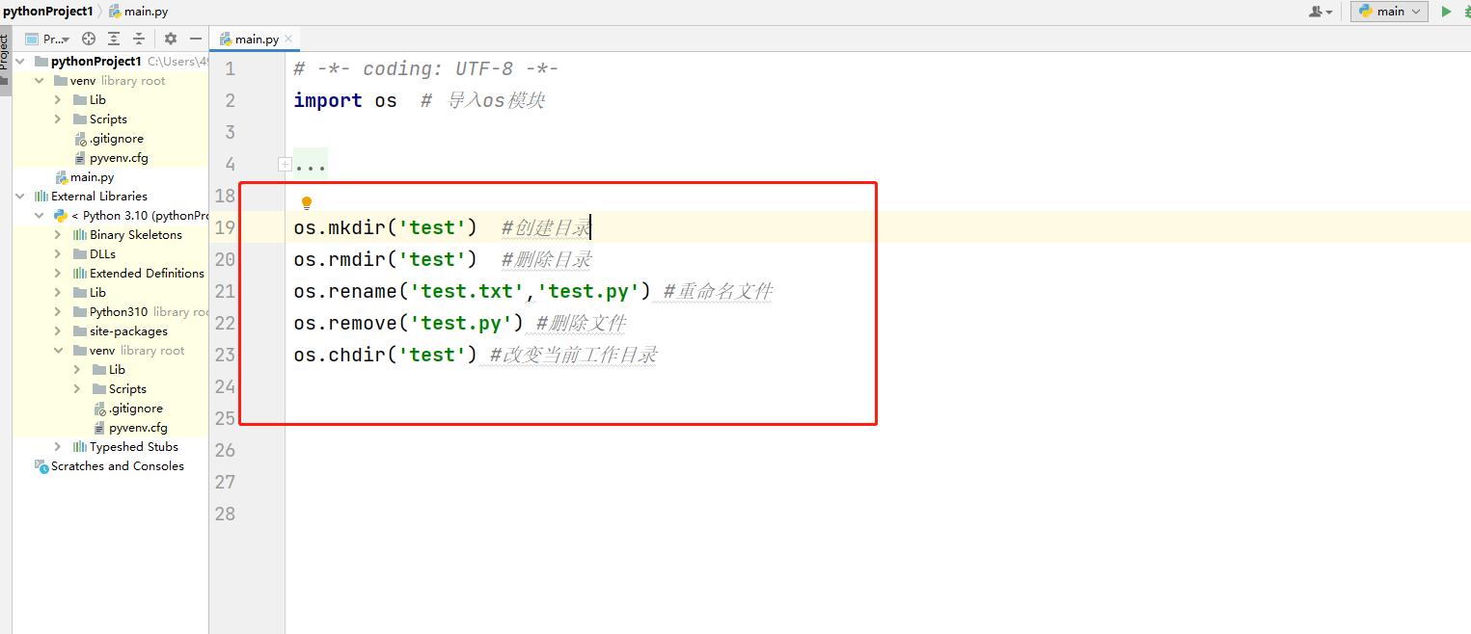Hide the Project panel with minus icon
The width and height of the screenshot is (1471, 634).
tap(196, 39)
